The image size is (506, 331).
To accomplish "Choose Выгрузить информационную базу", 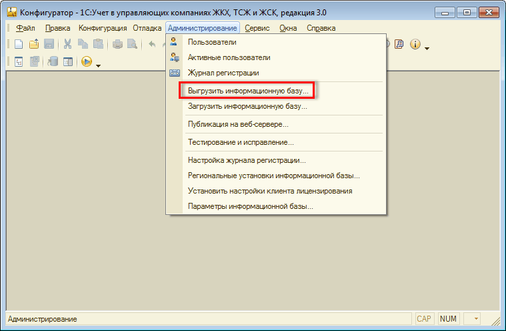I will click(x=276, y=91).
